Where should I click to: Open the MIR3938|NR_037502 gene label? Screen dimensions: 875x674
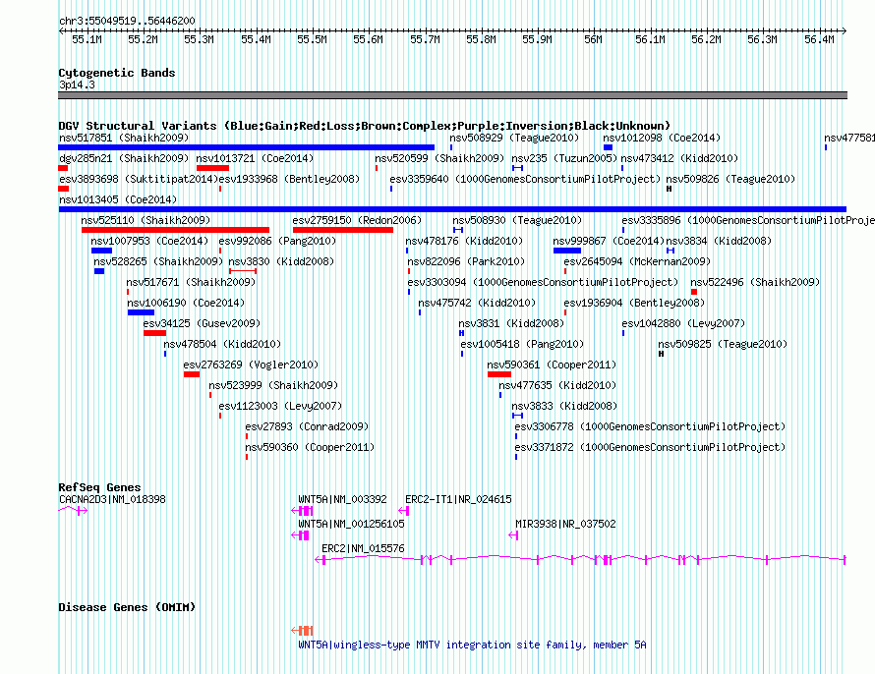coord(565,524)
